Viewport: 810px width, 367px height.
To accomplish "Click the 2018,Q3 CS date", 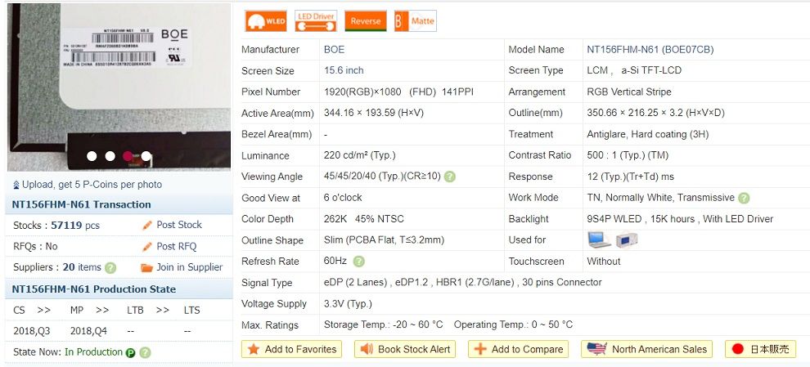I will point(32,331).
